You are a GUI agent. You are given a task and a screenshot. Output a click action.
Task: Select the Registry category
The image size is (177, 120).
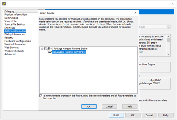pos(9,37)
